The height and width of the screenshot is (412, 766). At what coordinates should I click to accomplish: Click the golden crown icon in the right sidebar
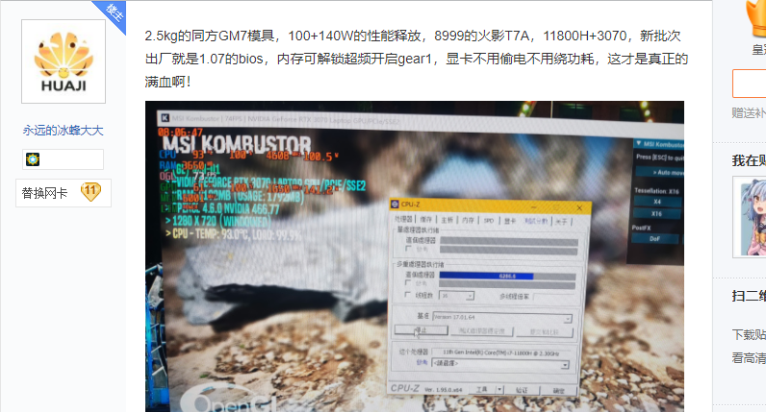click(756, 17)
